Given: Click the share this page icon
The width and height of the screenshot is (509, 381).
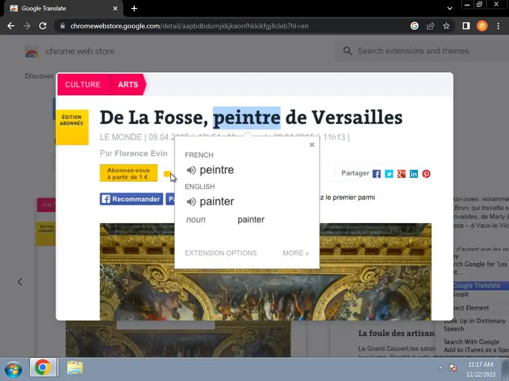Looking at the screenshot, I should 430,26.
